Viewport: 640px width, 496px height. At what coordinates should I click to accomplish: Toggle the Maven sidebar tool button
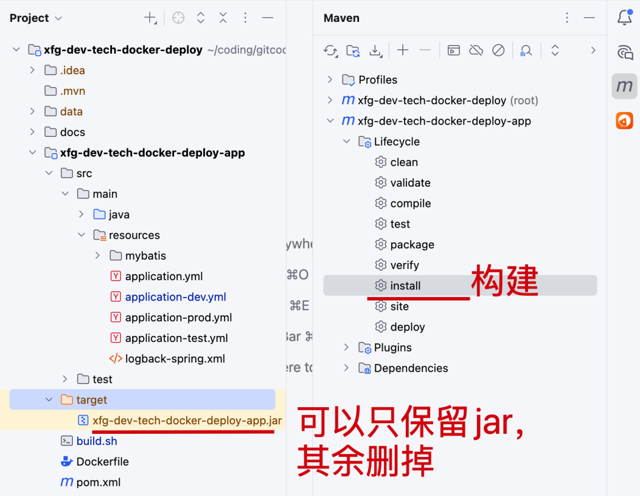pos(625,86)
